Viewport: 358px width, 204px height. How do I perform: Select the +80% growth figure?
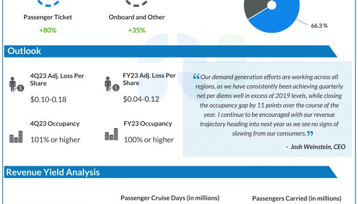(x=48, y=30)
